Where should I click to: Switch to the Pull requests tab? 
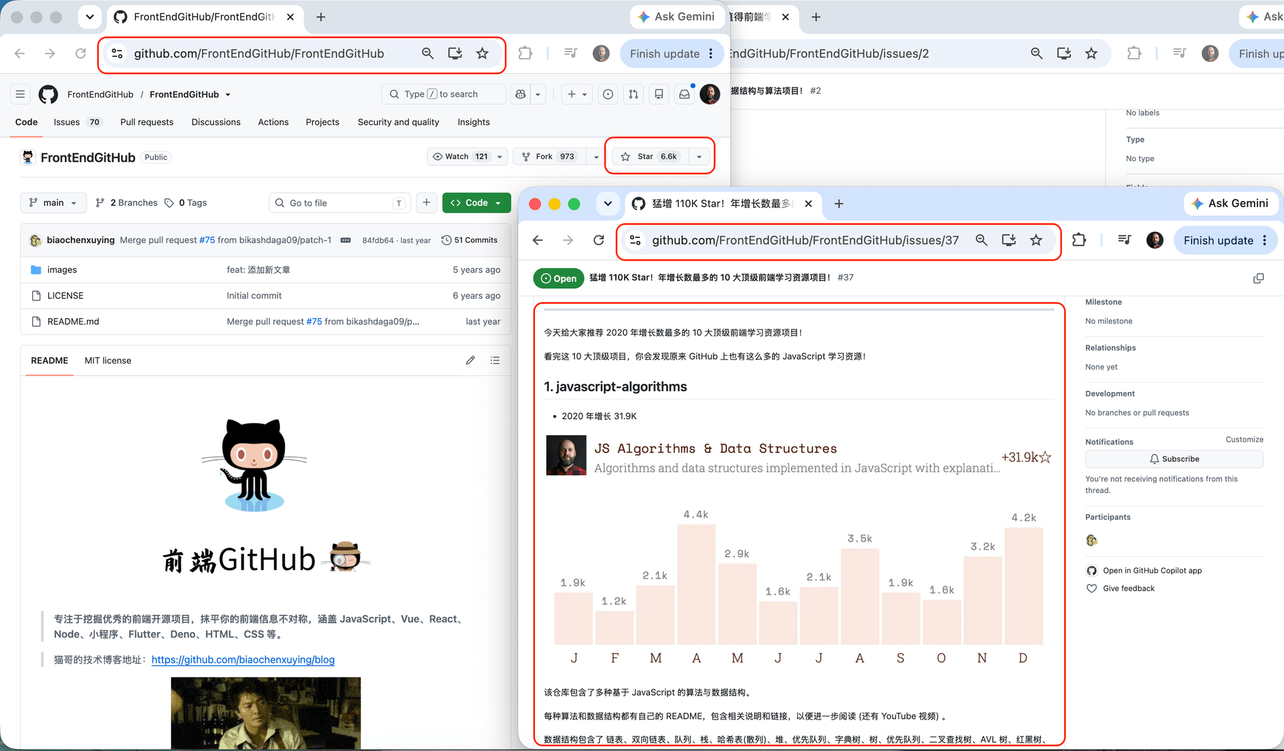146,122
